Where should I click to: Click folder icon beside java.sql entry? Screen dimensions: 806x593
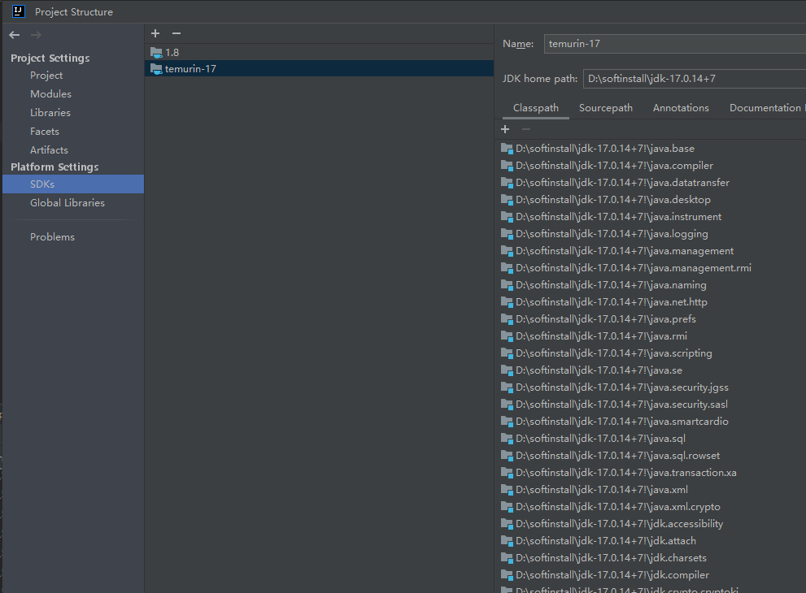click(507, 439)
